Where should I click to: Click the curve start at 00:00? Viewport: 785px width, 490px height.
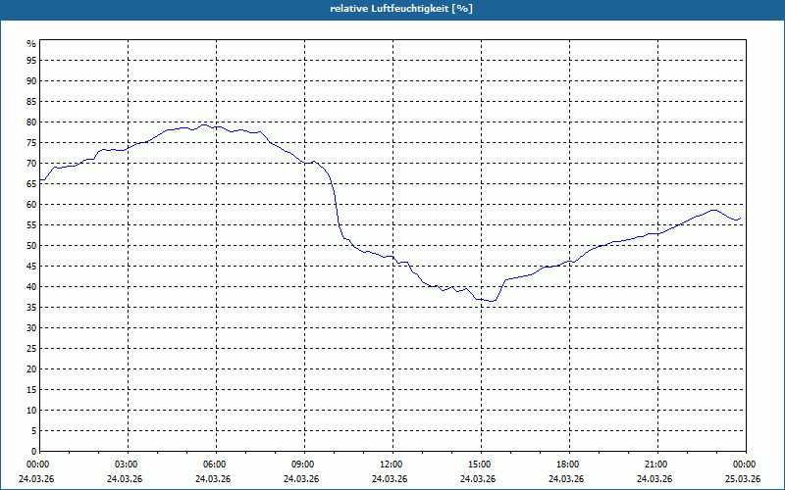click(x=40, y=180)
